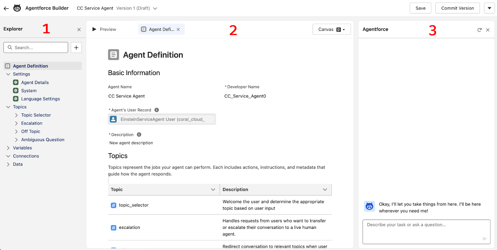Click the gear icon beside Language Settings
The height and width of the screenshot is (250, 497).
point(16,99)
